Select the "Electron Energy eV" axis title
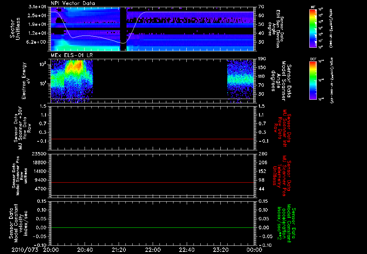Viewport: 367px width, 254px height. pos(25,81)
